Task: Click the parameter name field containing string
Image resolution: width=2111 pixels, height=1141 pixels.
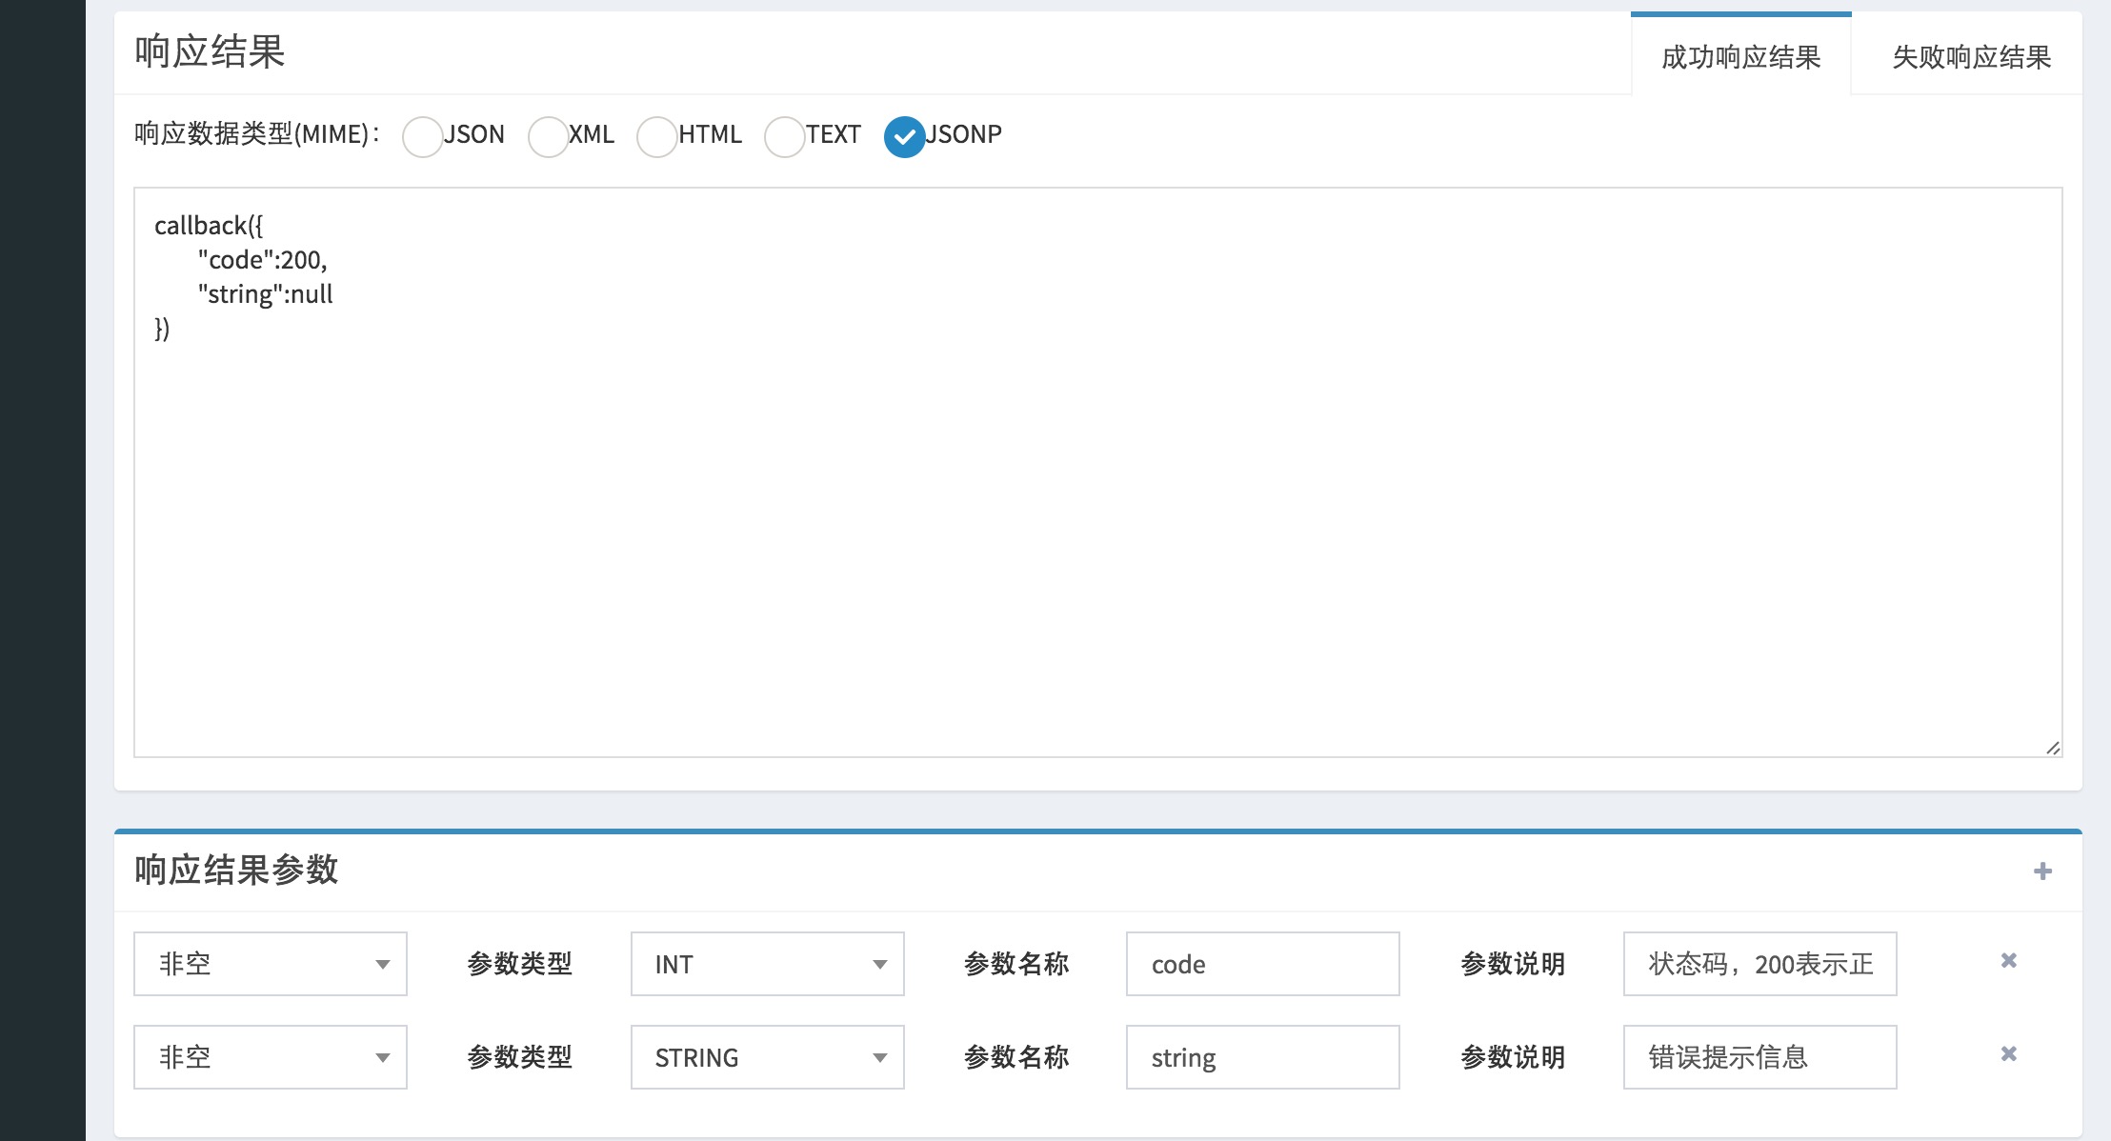Action: coord(1262,1057)
